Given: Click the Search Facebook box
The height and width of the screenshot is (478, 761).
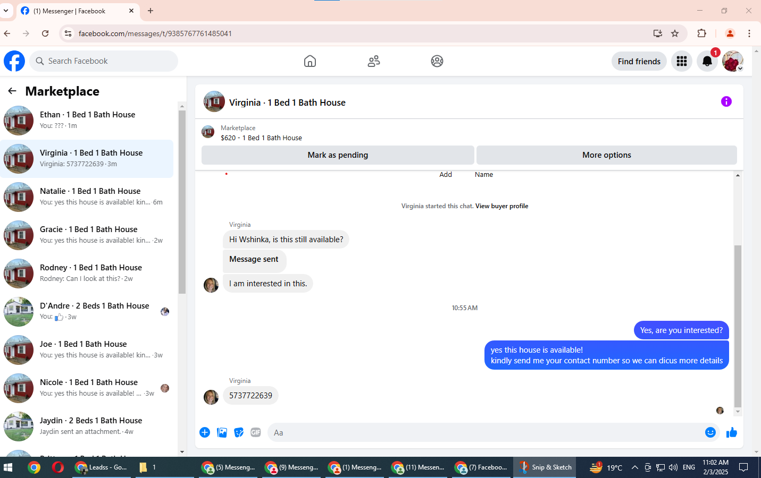Looking at the screenshot, I should [104, 61].
